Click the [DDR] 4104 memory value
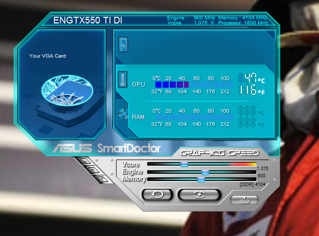The height and width of the screenshot is (236, 319). click(x=252, y=185)
